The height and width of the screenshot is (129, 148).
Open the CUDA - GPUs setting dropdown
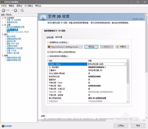[125, 64]
